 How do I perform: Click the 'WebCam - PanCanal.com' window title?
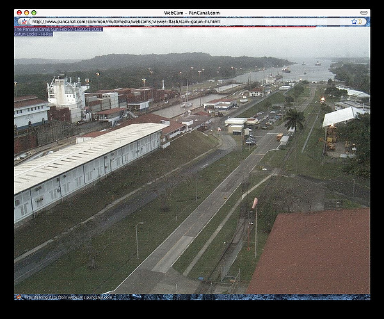(x=192, y=13)
